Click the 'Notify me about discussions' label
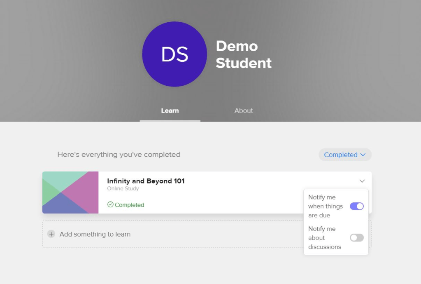Viewport: 421px width, 284px height. 324,237
